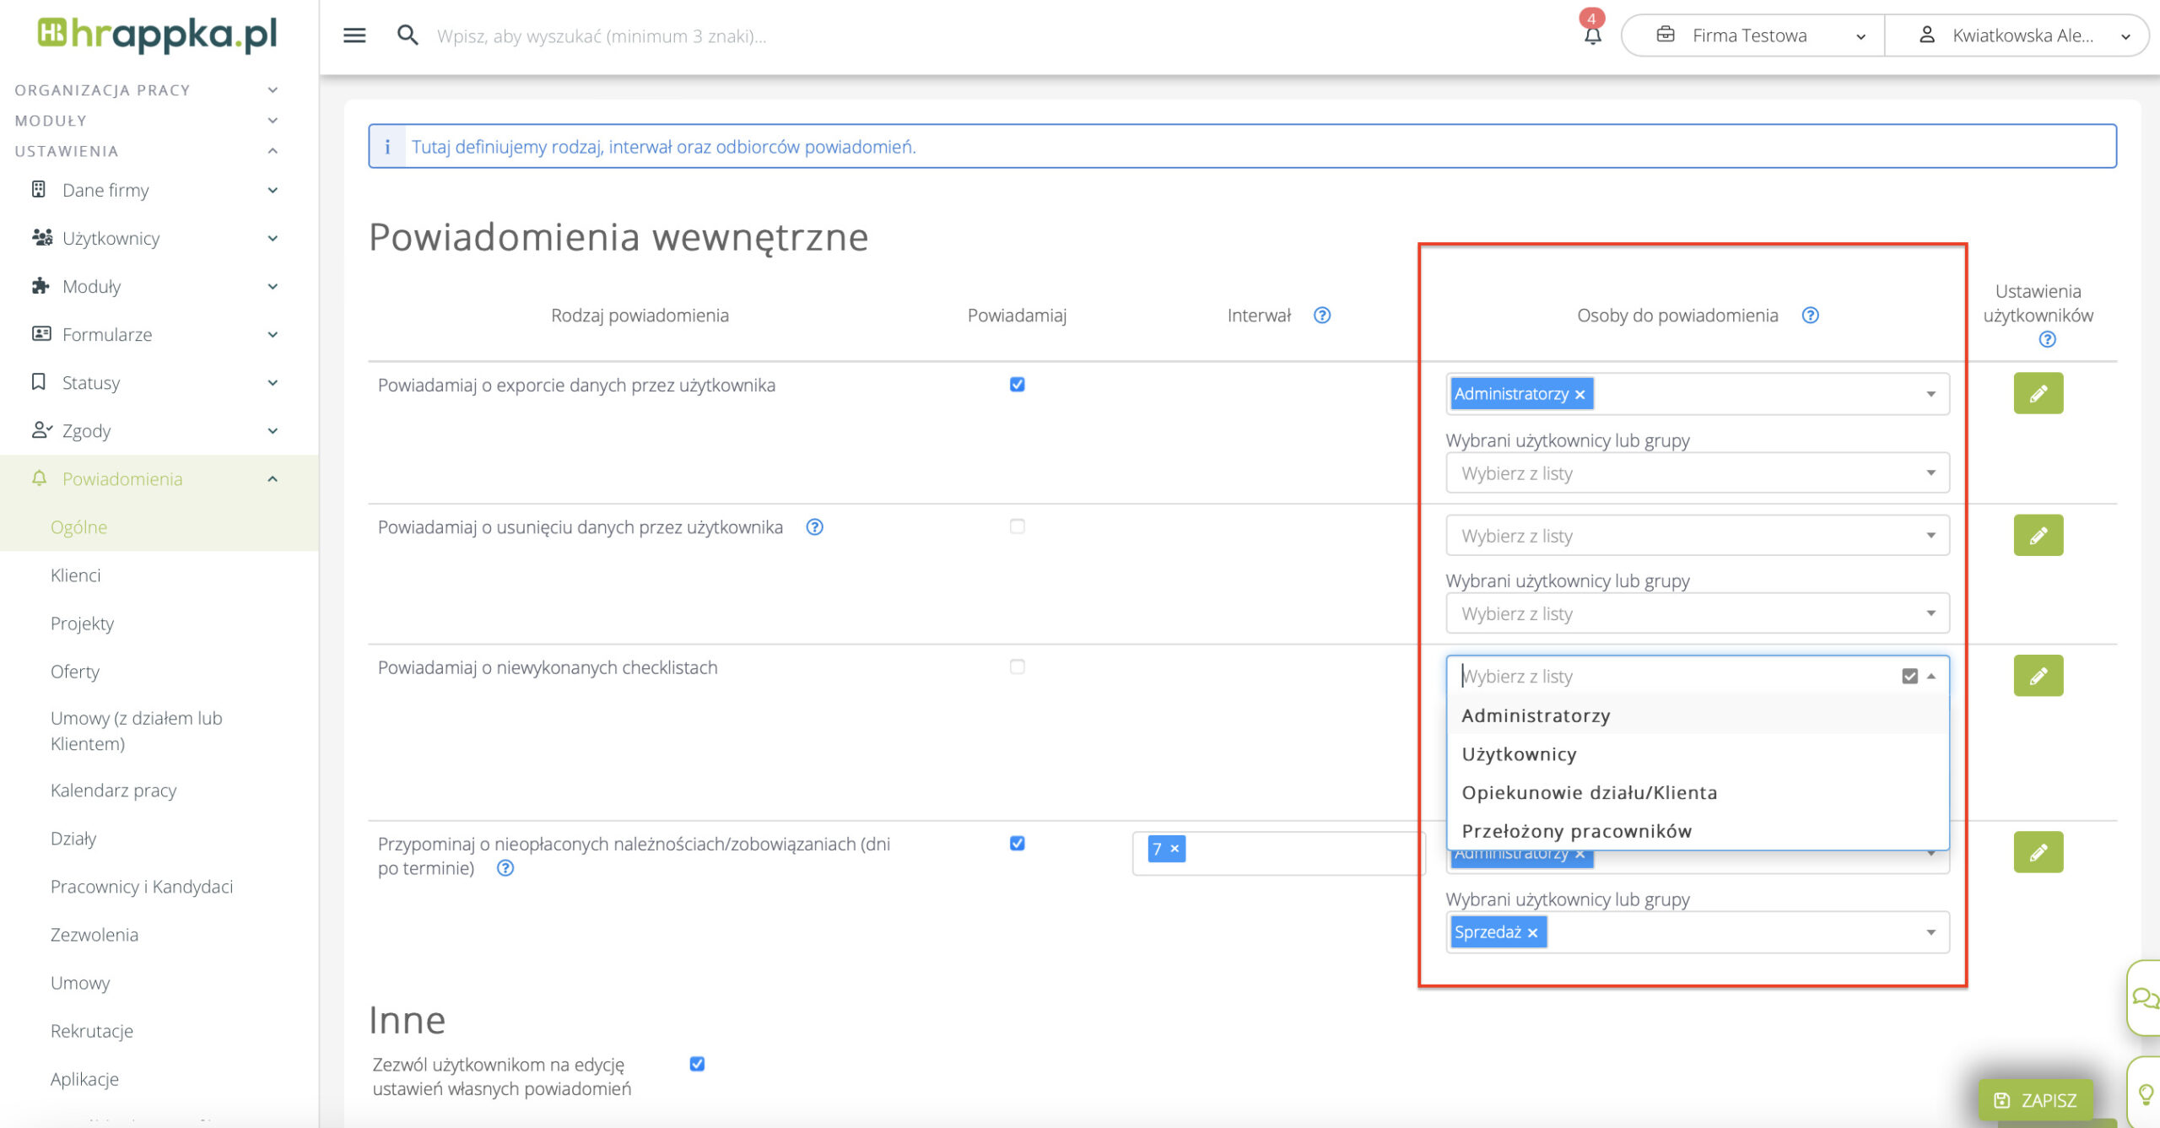Remove the Sprzedaż tag

tap(1533, 932)
